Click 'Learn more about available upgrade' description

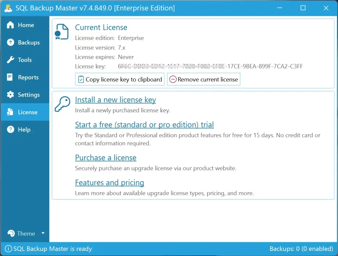tap(164, 193)
